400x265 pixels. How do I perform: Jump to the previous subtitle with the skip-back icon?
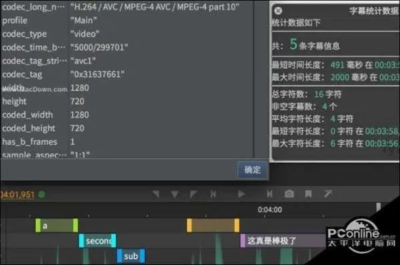pyautogui.click(x=213, y=194)
